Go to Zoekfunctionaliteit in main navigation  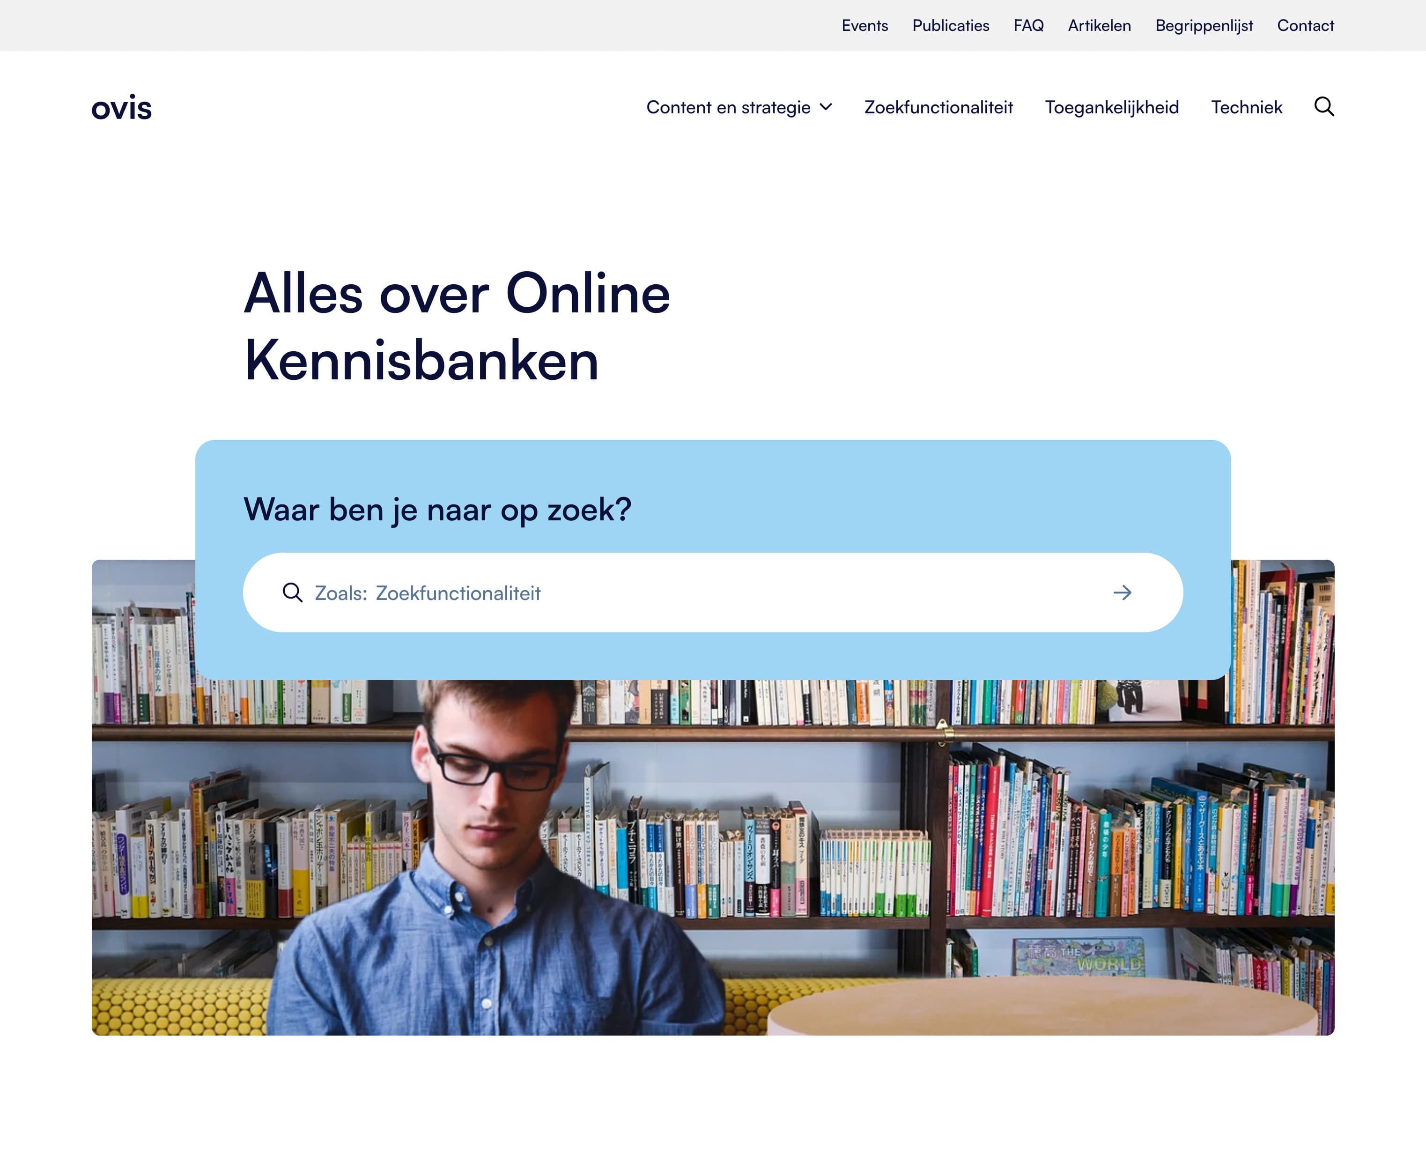(x=938, y=107)
